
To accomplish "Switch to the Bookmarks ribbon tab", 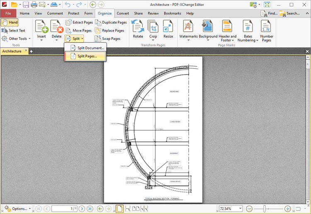I will (x=173, y=13).
